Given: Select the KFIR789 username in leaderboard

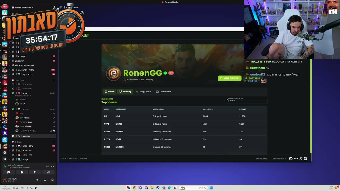Looking at the screenshot, I should click(x=119, y=132).
